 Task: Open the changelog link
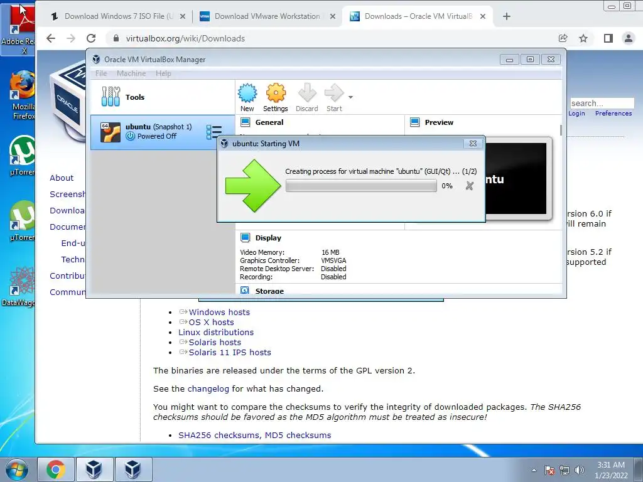[208, 389]
